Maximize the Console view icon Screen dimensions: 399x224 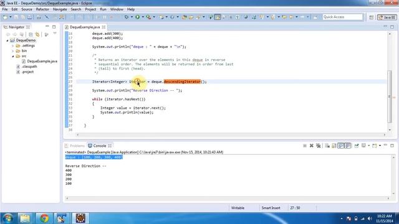[x=392, y=146]
